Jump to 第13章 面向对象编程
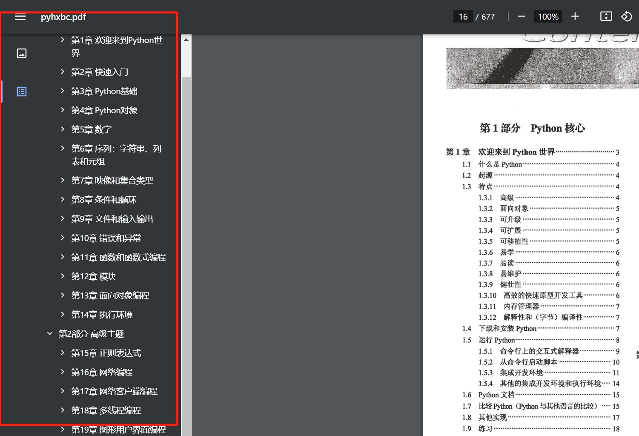639x436 pixels. [110, 295]
